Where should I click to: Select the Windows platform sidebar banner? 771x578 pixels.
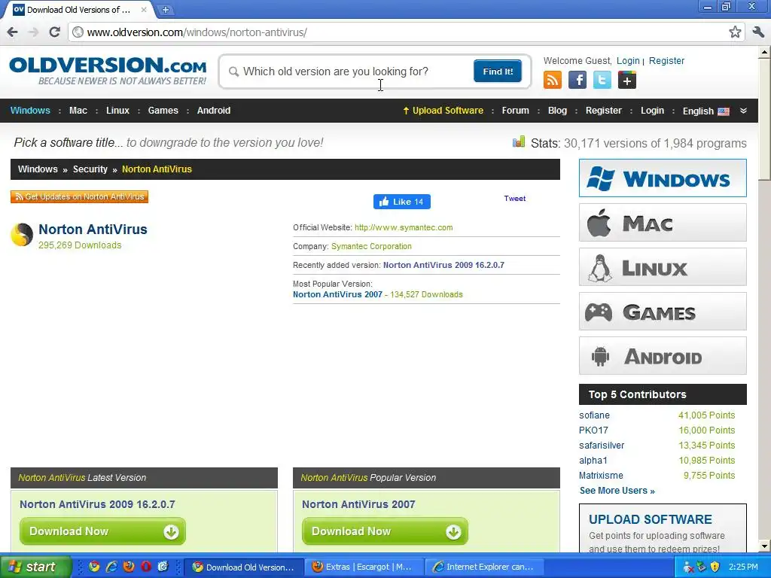point(663,178)
